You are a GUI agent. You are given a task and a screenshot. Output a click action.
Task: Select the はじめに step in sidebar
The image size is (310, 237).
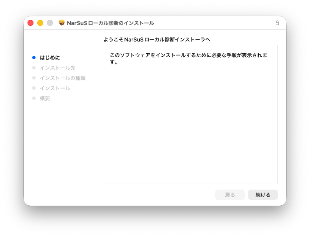[50, 58]
